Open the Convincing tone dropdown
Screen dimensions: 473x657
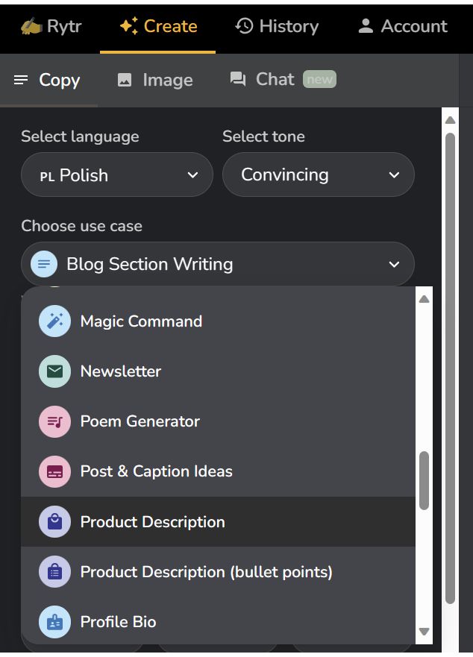click(319, 175)
